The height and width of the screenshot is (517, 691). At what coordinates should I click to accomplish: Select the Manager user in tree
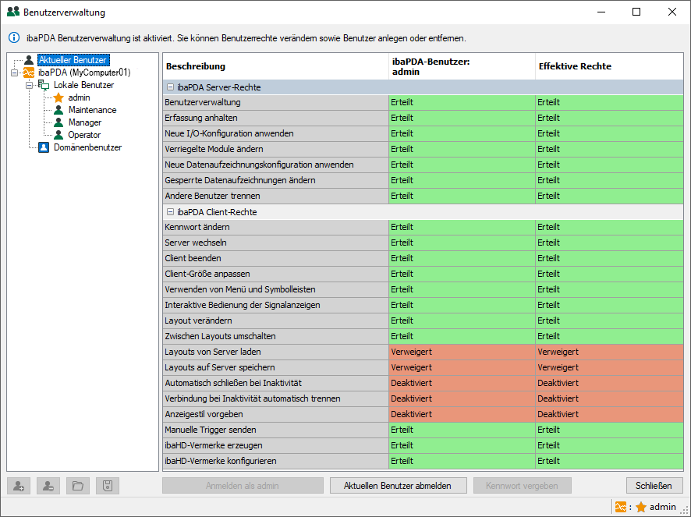(84, 122)
